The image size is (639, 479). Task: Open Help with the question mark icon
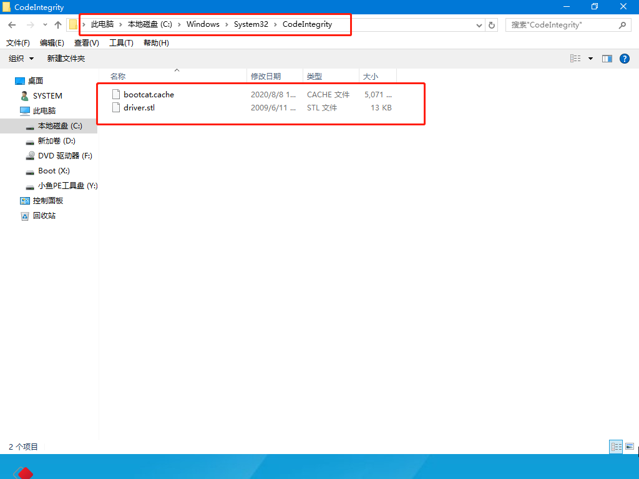point(624,59)
